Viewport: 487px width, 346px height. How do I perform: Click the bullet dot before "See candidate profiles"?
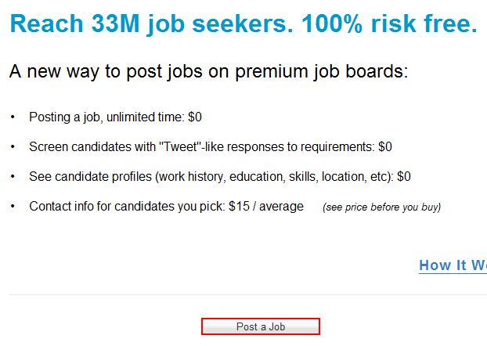tap(13, 177)
